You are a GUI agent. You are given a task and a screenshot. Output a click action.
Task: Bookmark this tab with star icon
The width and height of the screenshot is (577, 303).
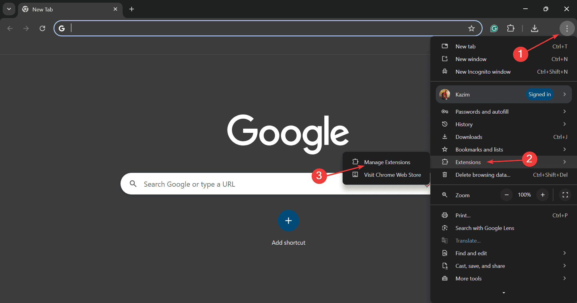[472, 28]
